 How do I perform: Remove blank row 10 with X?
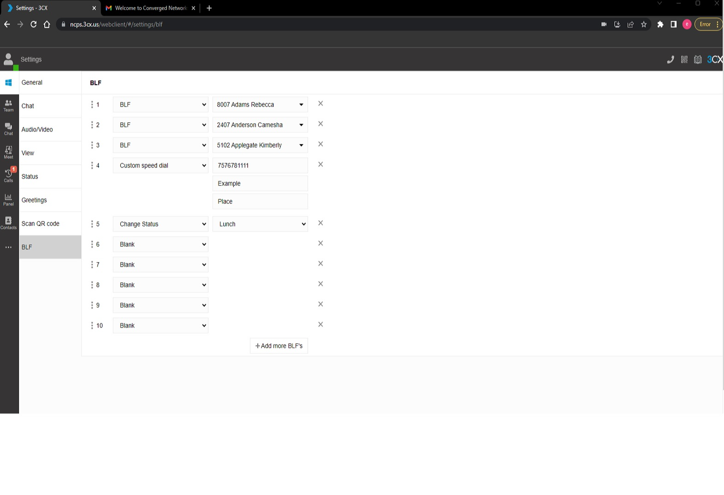click(320, 325)
